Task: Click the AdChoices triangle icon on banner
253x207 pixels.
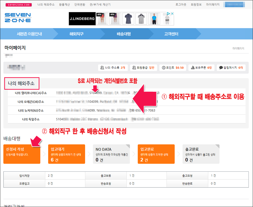Action: (x=168, y=14)
